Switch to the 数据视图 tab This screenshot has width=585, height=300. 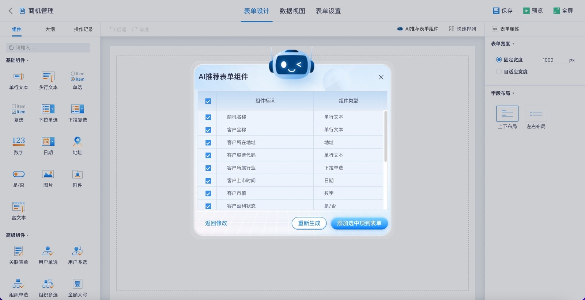[x=292, y=11]
